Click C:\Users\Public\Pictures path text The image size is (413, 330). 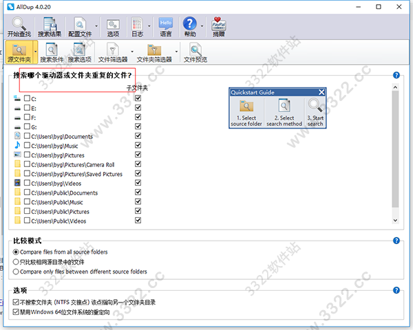coord(61,212)
